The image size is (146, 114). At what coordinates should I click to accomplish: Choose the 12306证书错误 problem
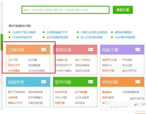36,71
